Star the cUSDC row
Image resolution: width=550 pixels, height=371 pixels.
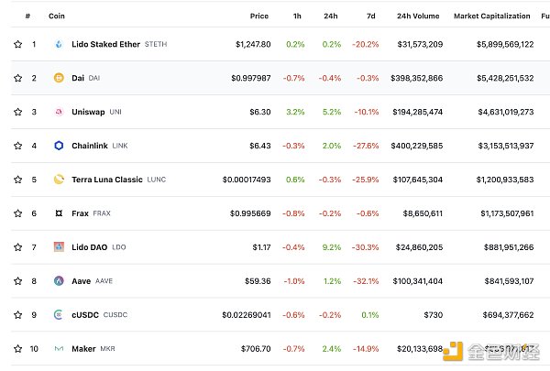[18, 315]
